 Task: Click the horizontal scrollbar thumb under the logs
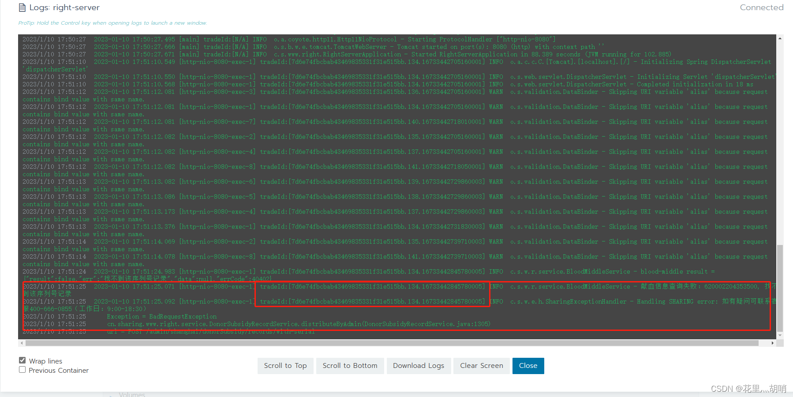click(x=391, y=343)
